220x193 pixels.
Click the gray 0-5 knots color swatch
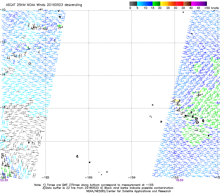[133, 4]
